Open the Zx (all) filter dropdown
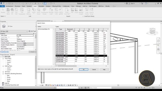 tap(93, 31)
